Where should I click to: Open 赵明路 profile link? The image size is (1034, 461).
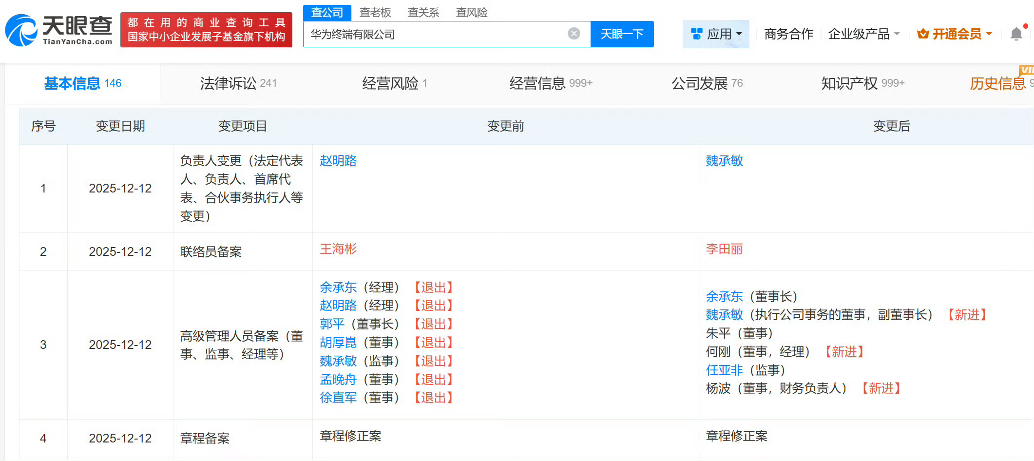coord(338,161)
